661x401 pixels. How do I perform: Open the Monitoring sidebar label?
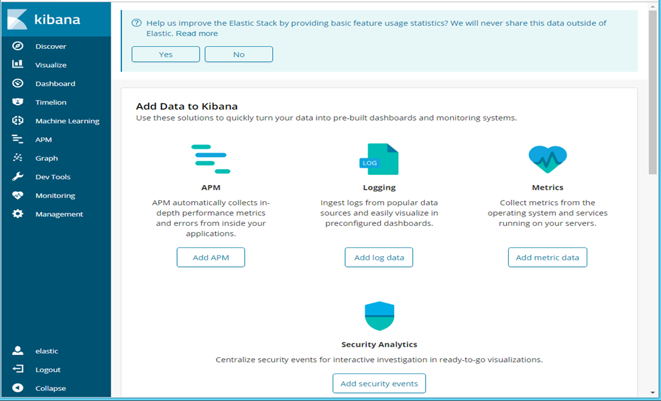55,196
